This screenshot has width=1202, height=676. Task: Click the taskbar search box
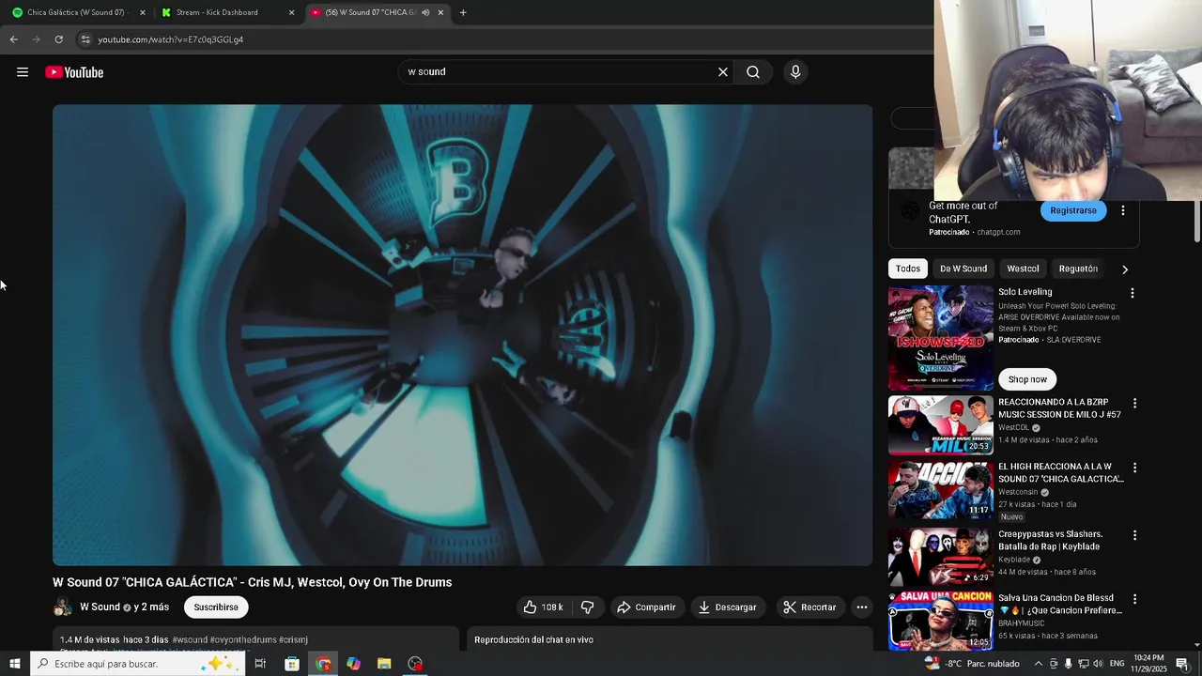point(139,664)
